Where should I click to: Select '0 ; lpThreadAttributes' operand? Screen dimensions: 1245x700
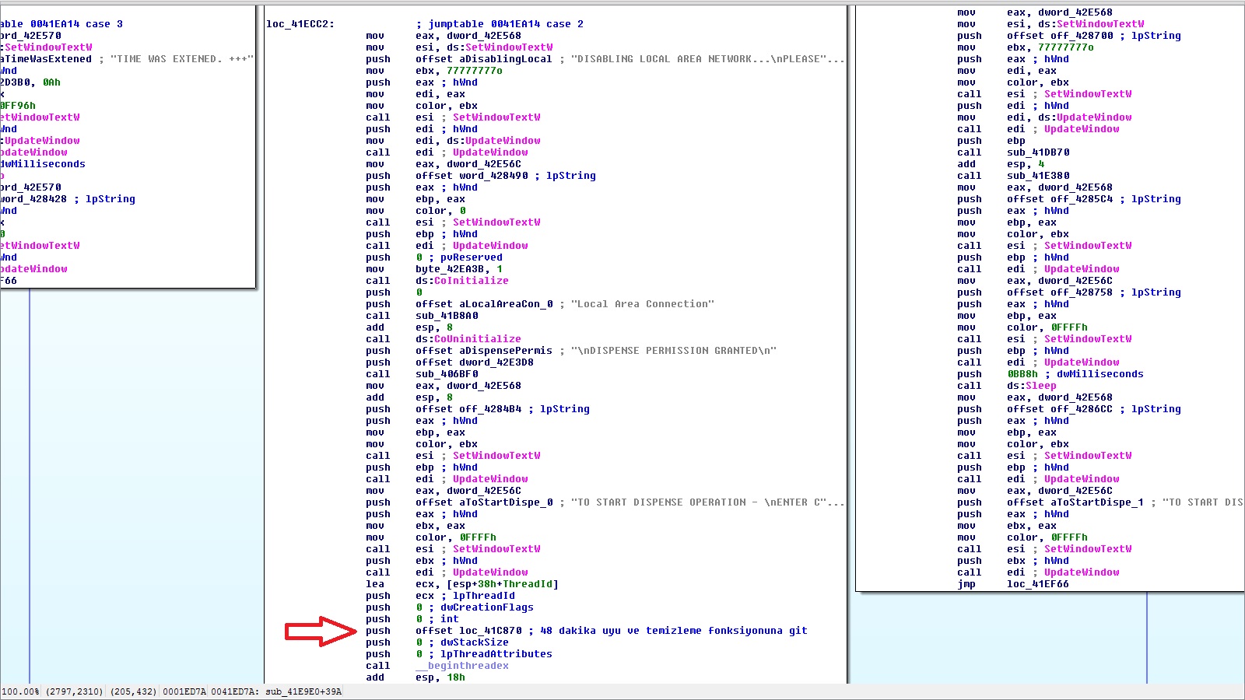484,654
